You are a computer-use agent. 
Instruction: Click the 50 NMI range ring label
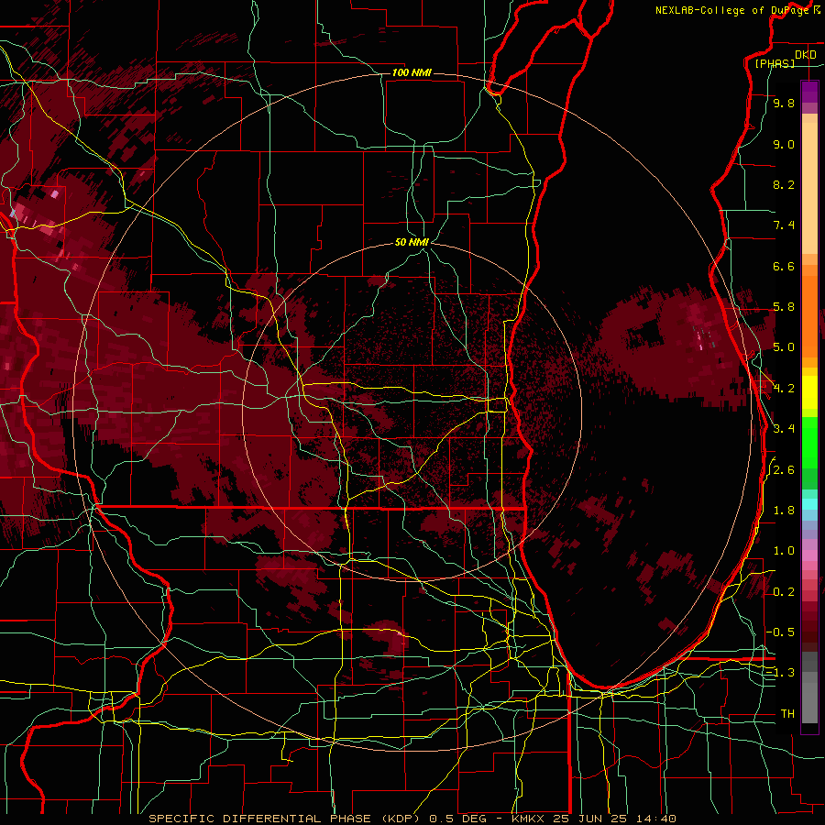pos(412,243)
